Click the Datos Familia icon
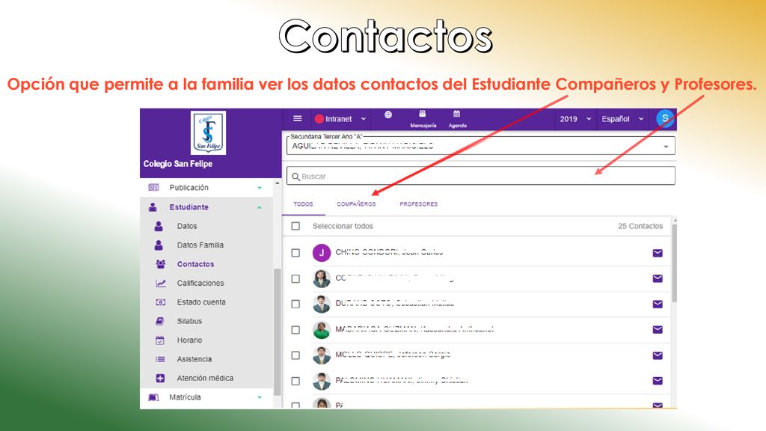 point(159,245)
